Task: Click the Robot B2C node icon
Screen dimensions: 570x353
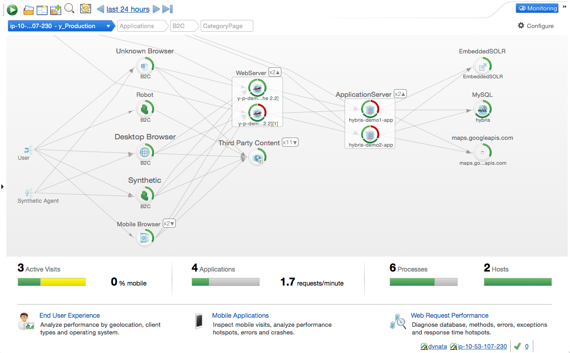Action: click(x=145, y=109)
